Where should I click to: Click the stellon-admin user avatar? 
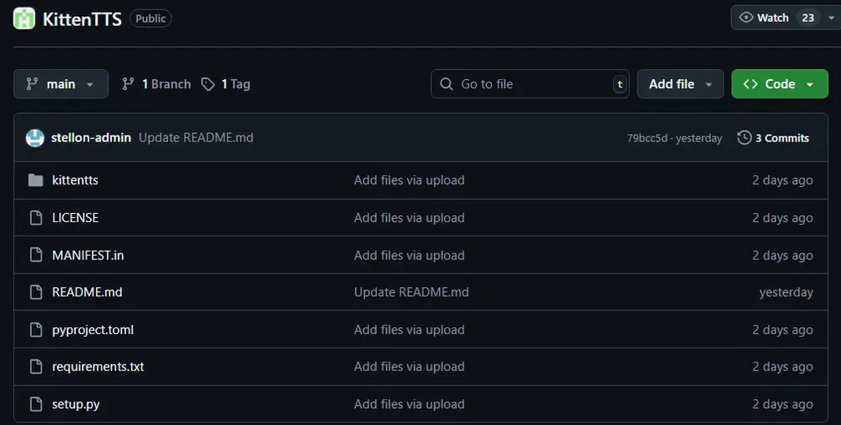[x=34, y=138]
